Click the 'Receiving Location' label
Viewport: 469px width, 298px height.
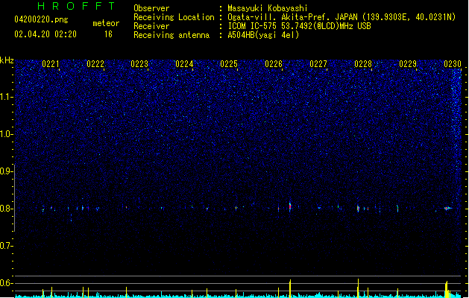click(x=174, y=17)
